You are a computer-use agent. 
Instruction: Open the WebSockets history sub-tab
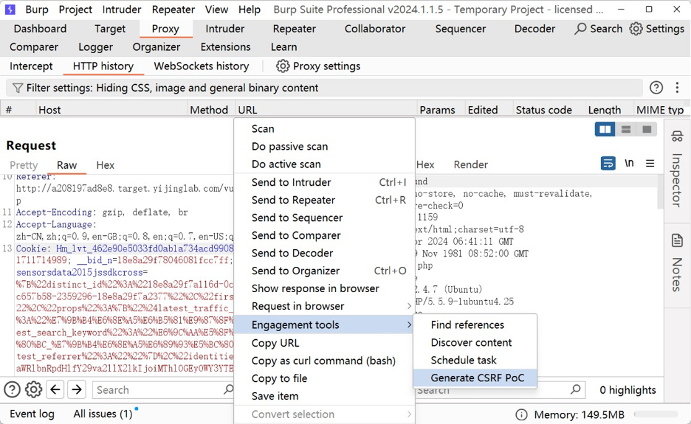pos(202,66)
